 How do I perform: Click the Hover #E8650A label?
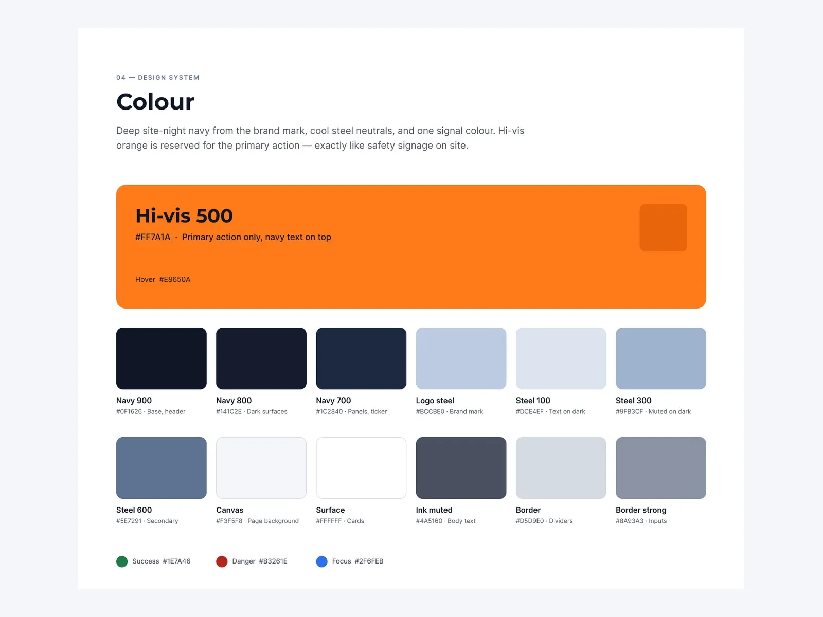163,279
